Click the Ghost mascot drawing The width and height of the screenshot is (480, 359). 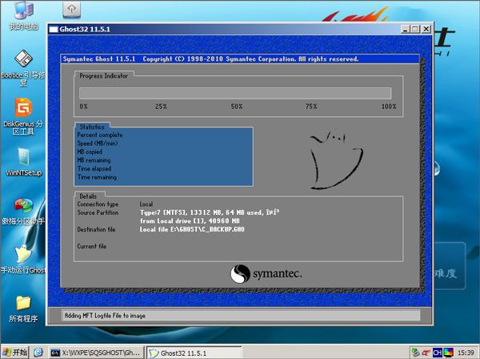336,159
